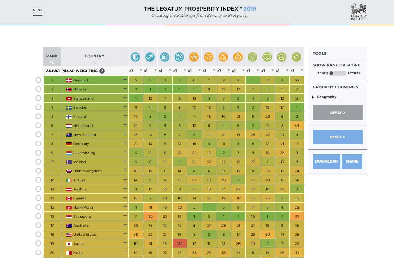Open the x1 weighting dropdown under the lightbulb icon
The width and height of the screenshot is (394, 258).
209,71
